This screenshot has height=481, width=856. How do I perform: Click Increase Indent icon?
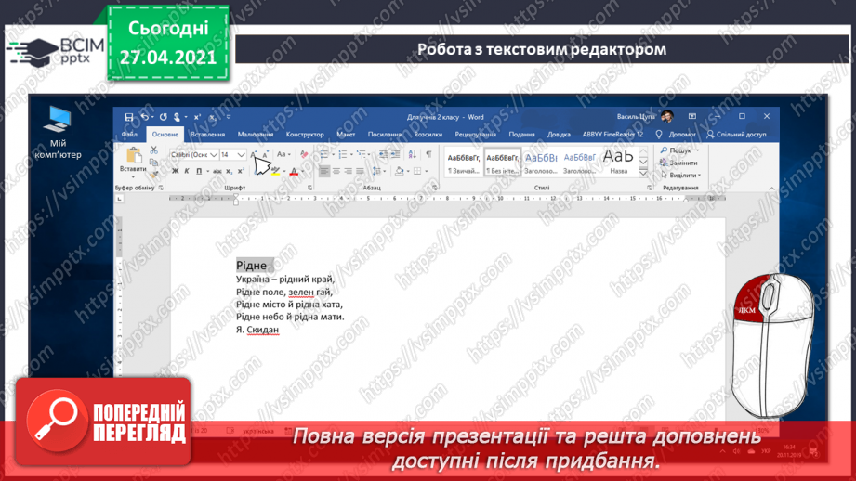point(395,154)
